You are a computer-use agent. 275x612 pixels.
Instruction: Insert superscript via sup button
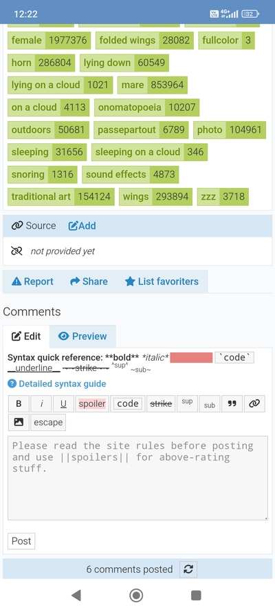pyautogui.click(x=188, y=404)
